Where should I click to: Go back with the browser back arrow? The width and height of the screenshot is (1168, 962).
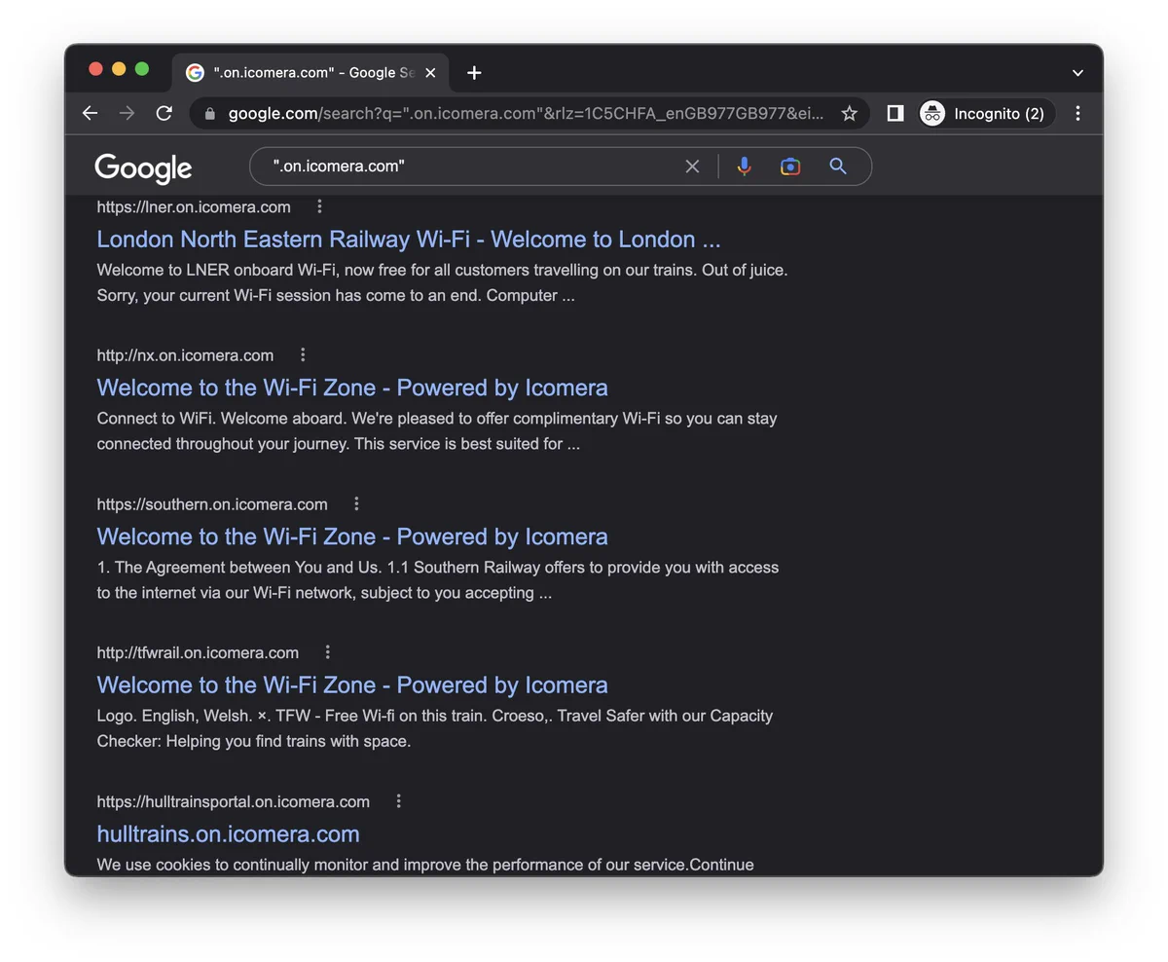90,113
